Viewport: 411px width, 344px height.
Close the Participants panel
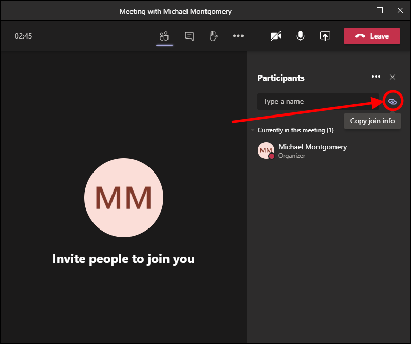point(393,77)
